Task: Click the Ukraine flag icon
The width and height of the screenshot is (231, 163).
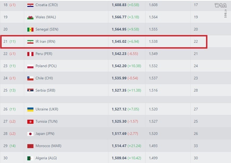Action: (x=30, y=109)
